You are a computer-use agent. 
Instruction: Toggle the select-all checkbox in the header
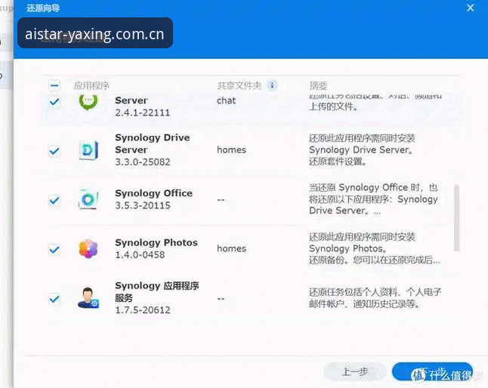[54, 85]
